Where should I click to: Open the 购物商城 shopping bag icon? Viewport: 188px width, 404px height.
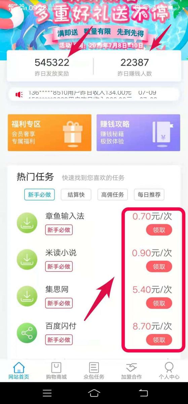tap(56, 367)
